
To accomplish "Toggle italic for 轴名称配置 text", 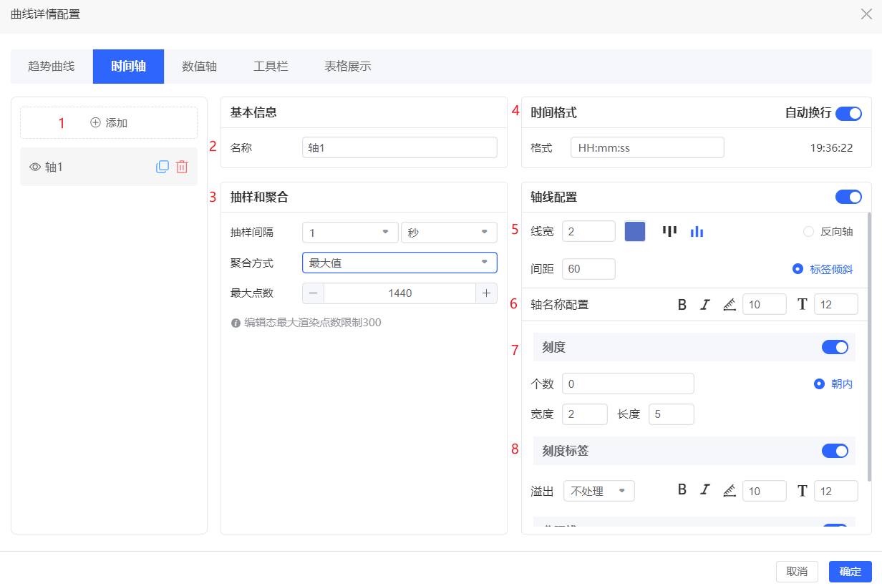I will pyautogui.click(x=705, y=305).
